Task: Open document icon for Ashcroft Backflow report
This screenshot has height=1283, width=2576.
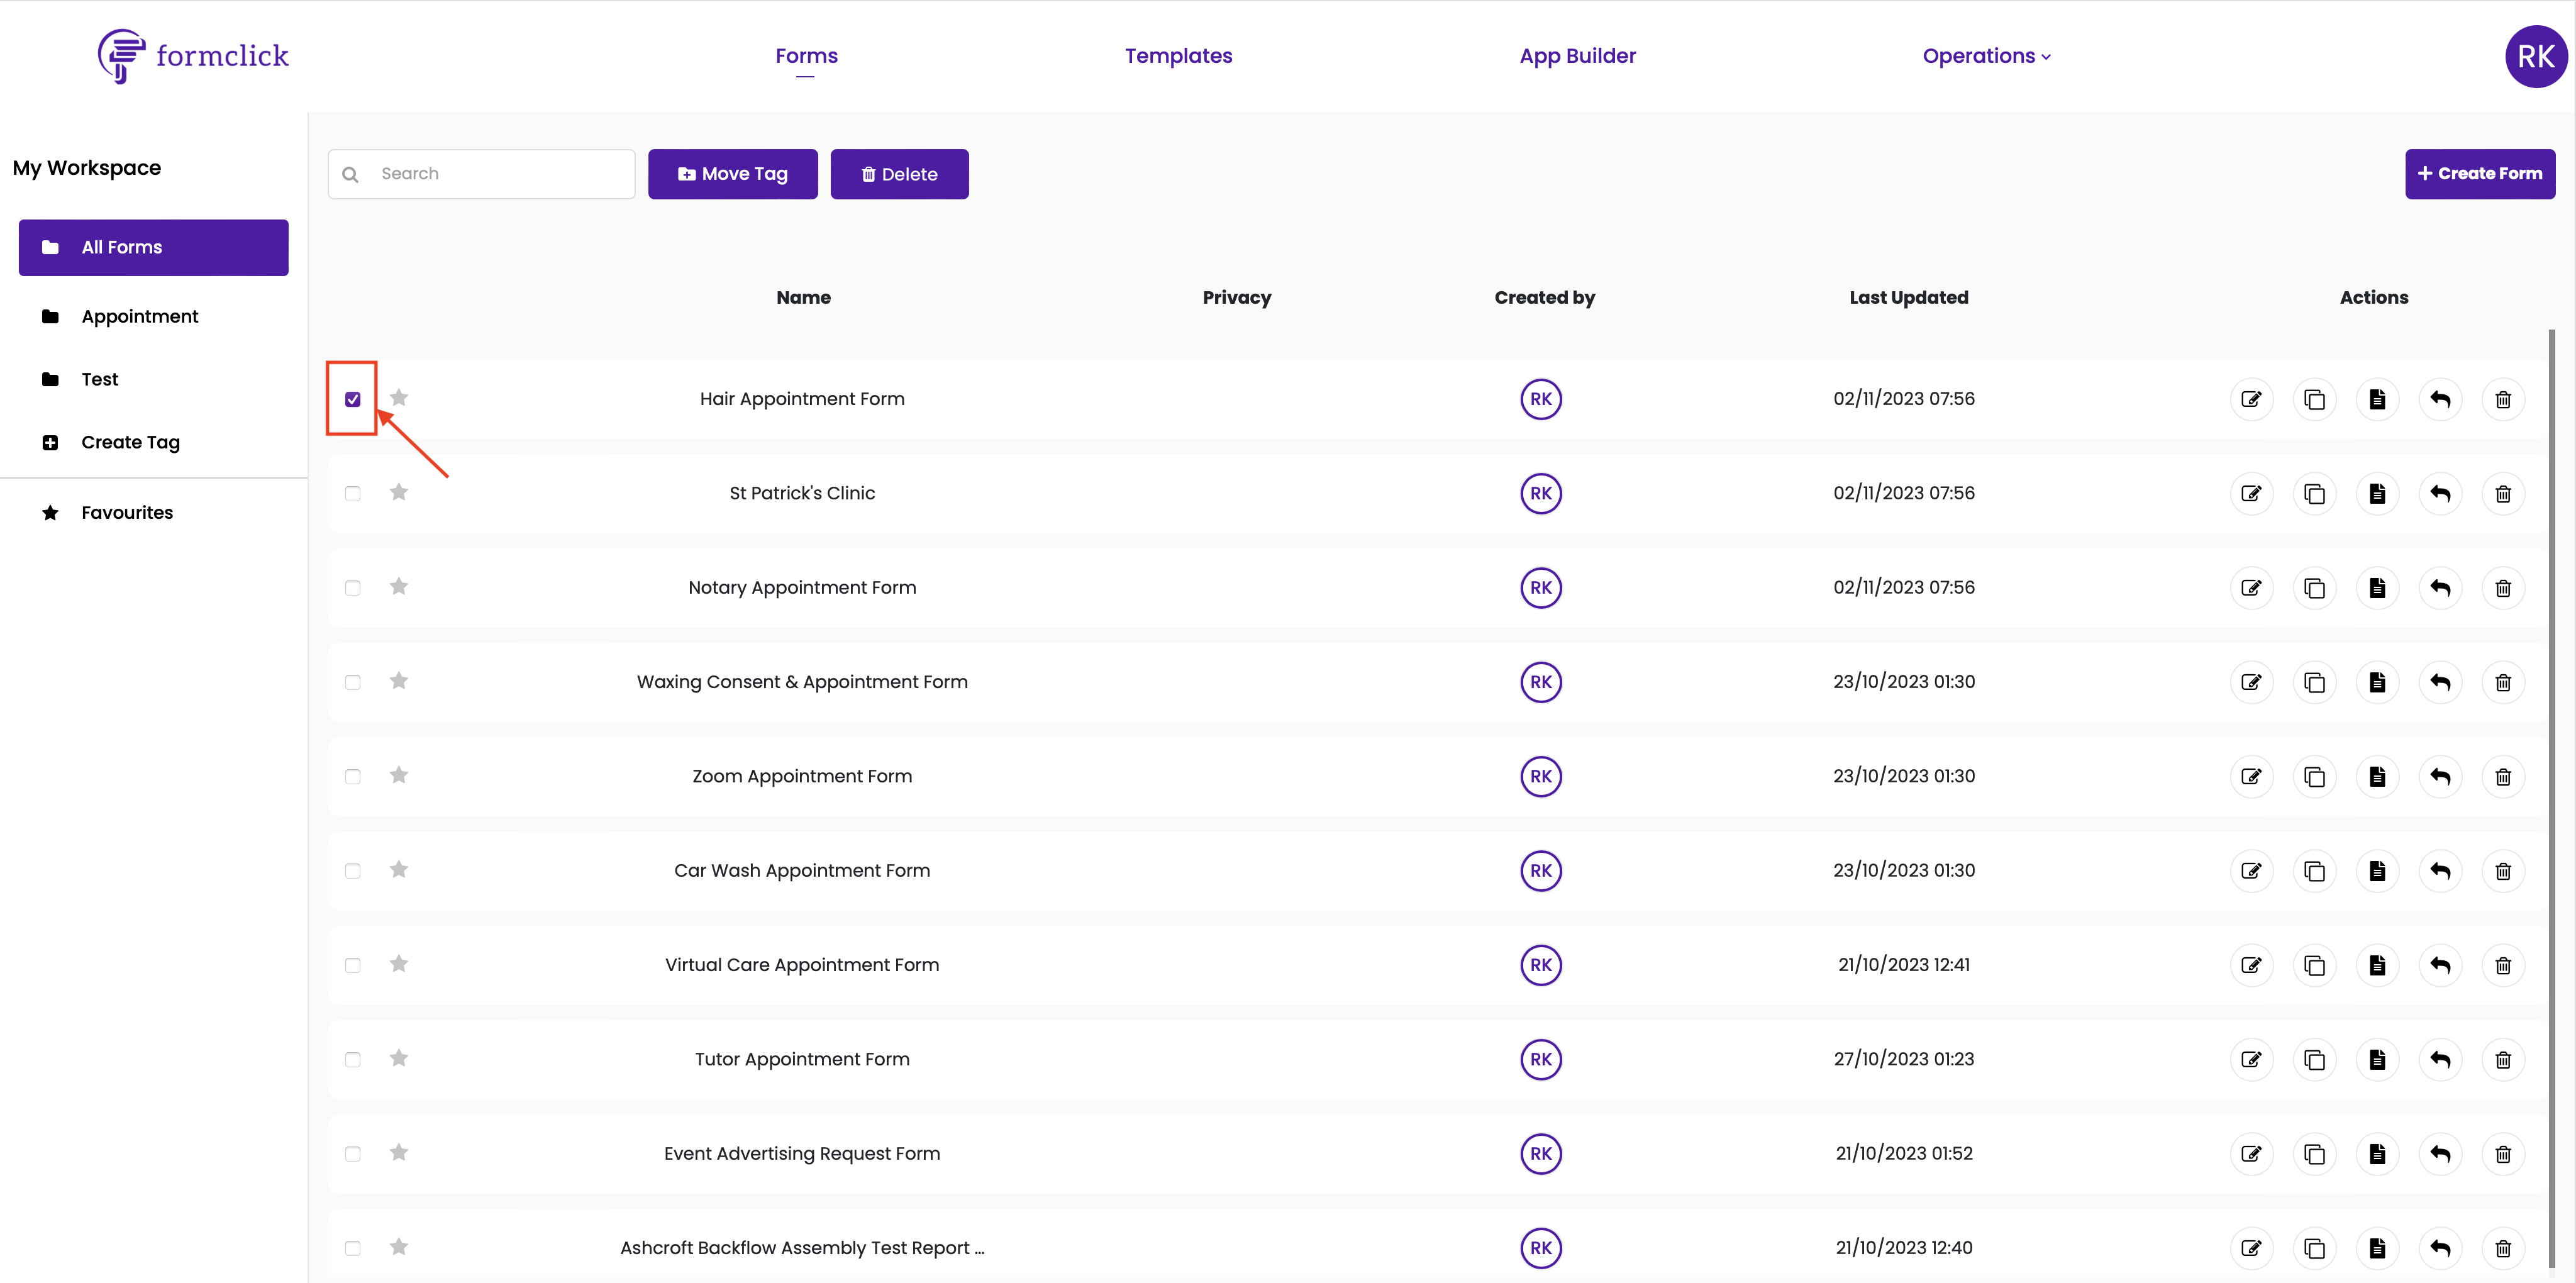Action: coord(2377,1248)
